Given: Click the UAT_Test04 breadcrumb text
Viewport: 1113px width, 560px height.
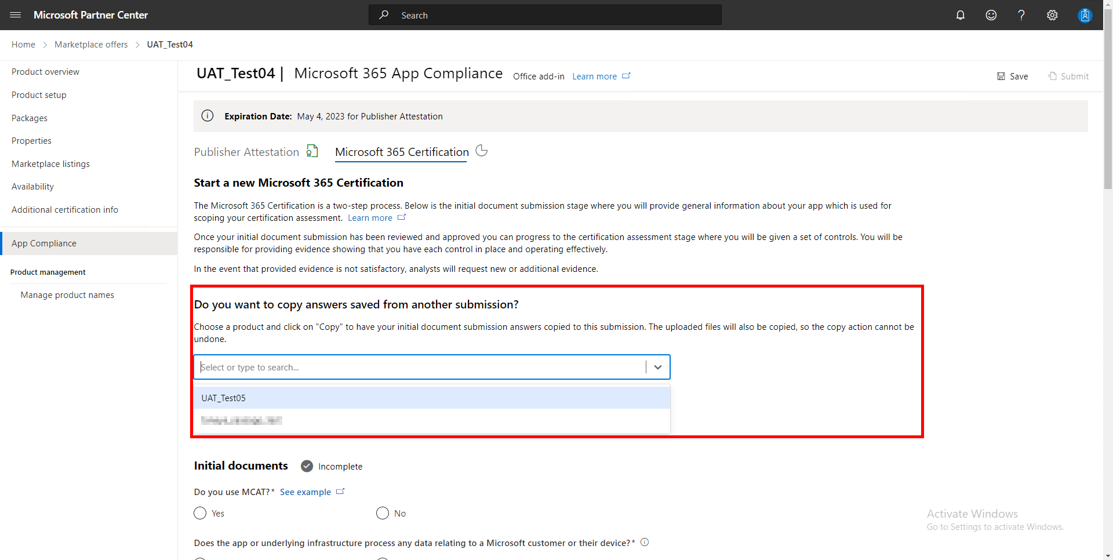Looking at the screenshot, I should (170, 45).
